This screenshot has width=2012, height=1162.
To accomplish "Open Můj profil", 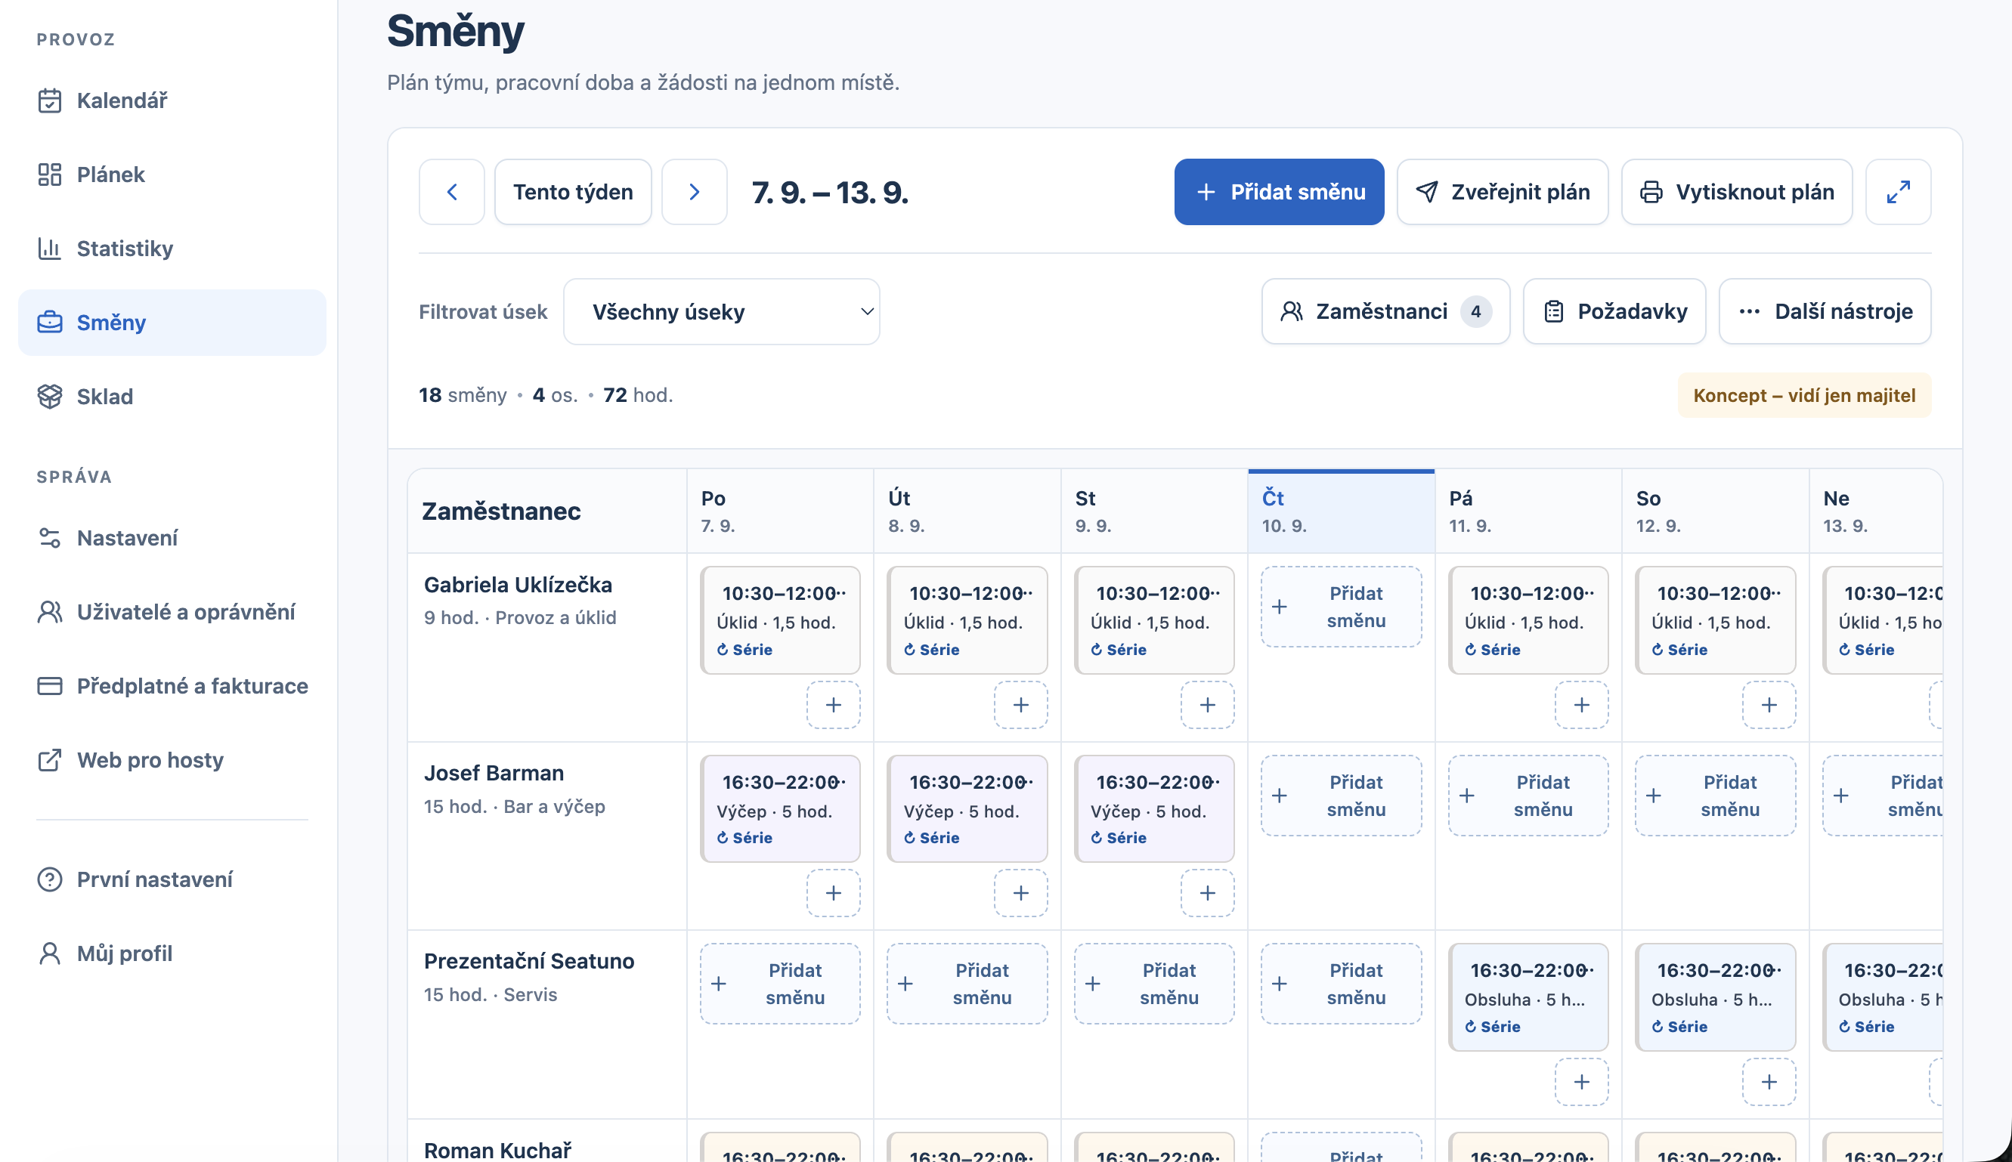I will point(172,953).
